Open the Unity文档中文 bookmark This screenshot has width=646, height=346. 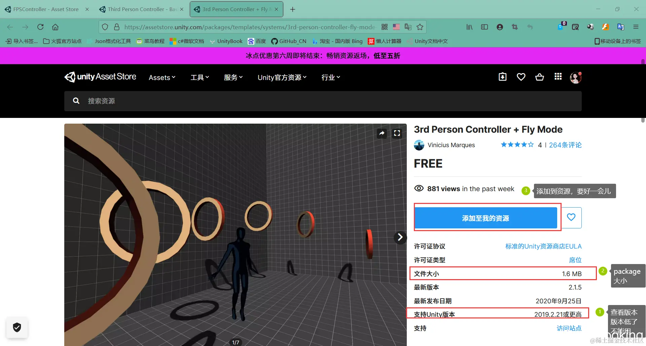(427, 41)
